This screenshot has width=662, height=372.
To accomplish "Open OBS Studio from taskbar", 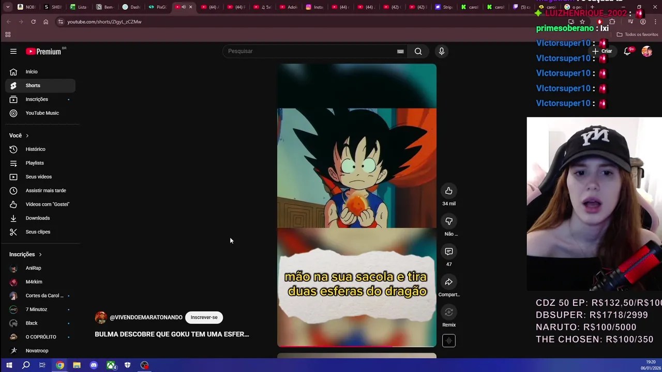I will pyautogui.click(x=145, y=365).
